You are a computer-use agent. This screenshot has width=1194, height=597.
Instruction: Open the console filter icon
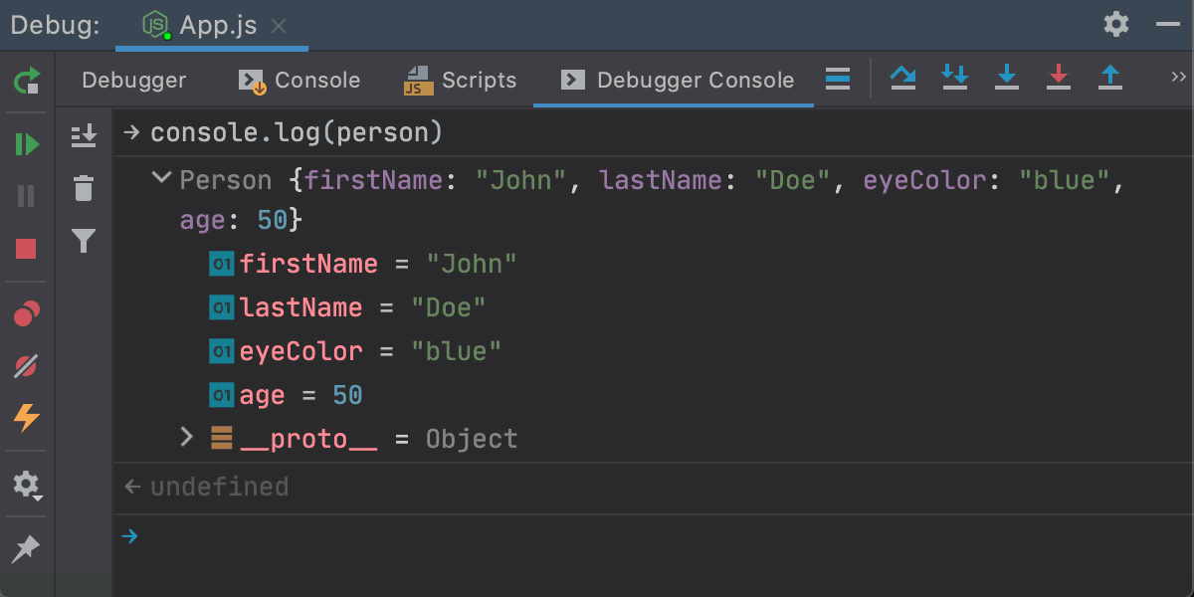point(85,240)
